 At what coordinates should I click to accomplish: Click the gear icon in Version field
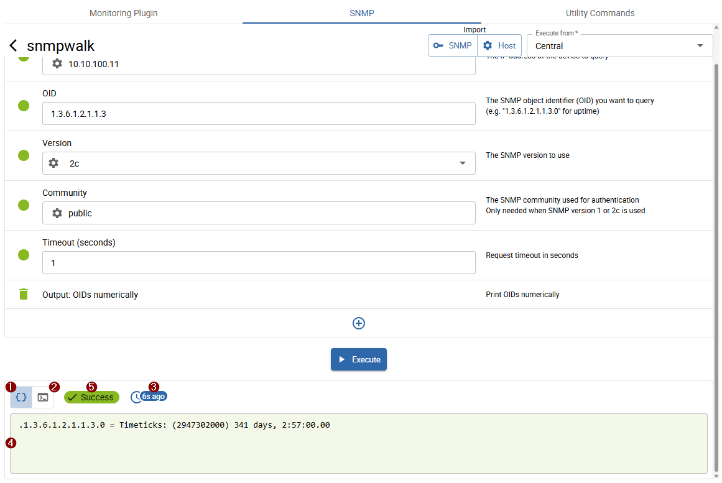[x=54, y=163]
